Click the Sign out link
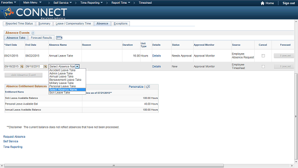This screenshot has height=168, width=298. (x=289, y=3)
